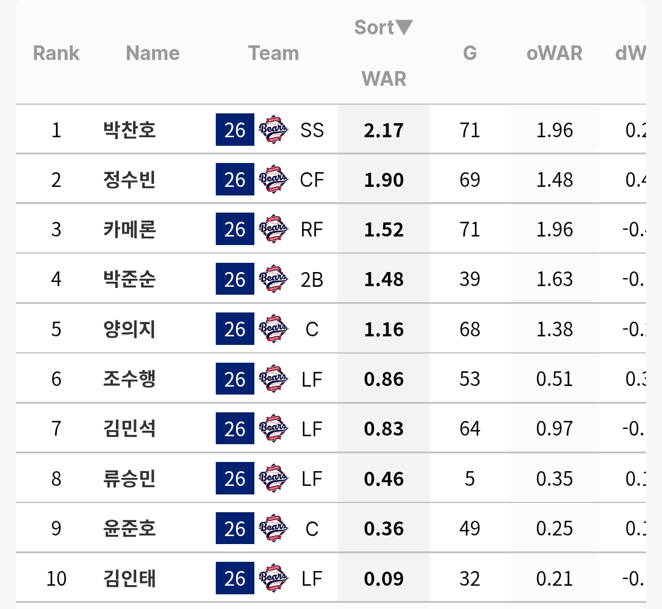Select Bears logo in 카메론 row
The width and height of the screenshot is (662, 609).
click(x=273, y=229)
